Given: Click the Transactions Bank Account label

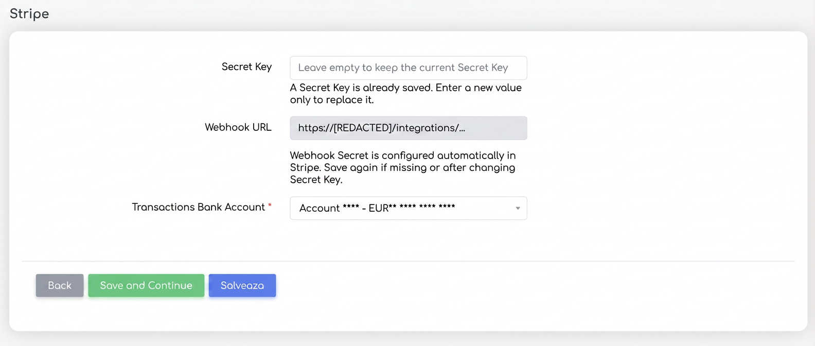Looking at the screenshot, I should click(199, 207).
